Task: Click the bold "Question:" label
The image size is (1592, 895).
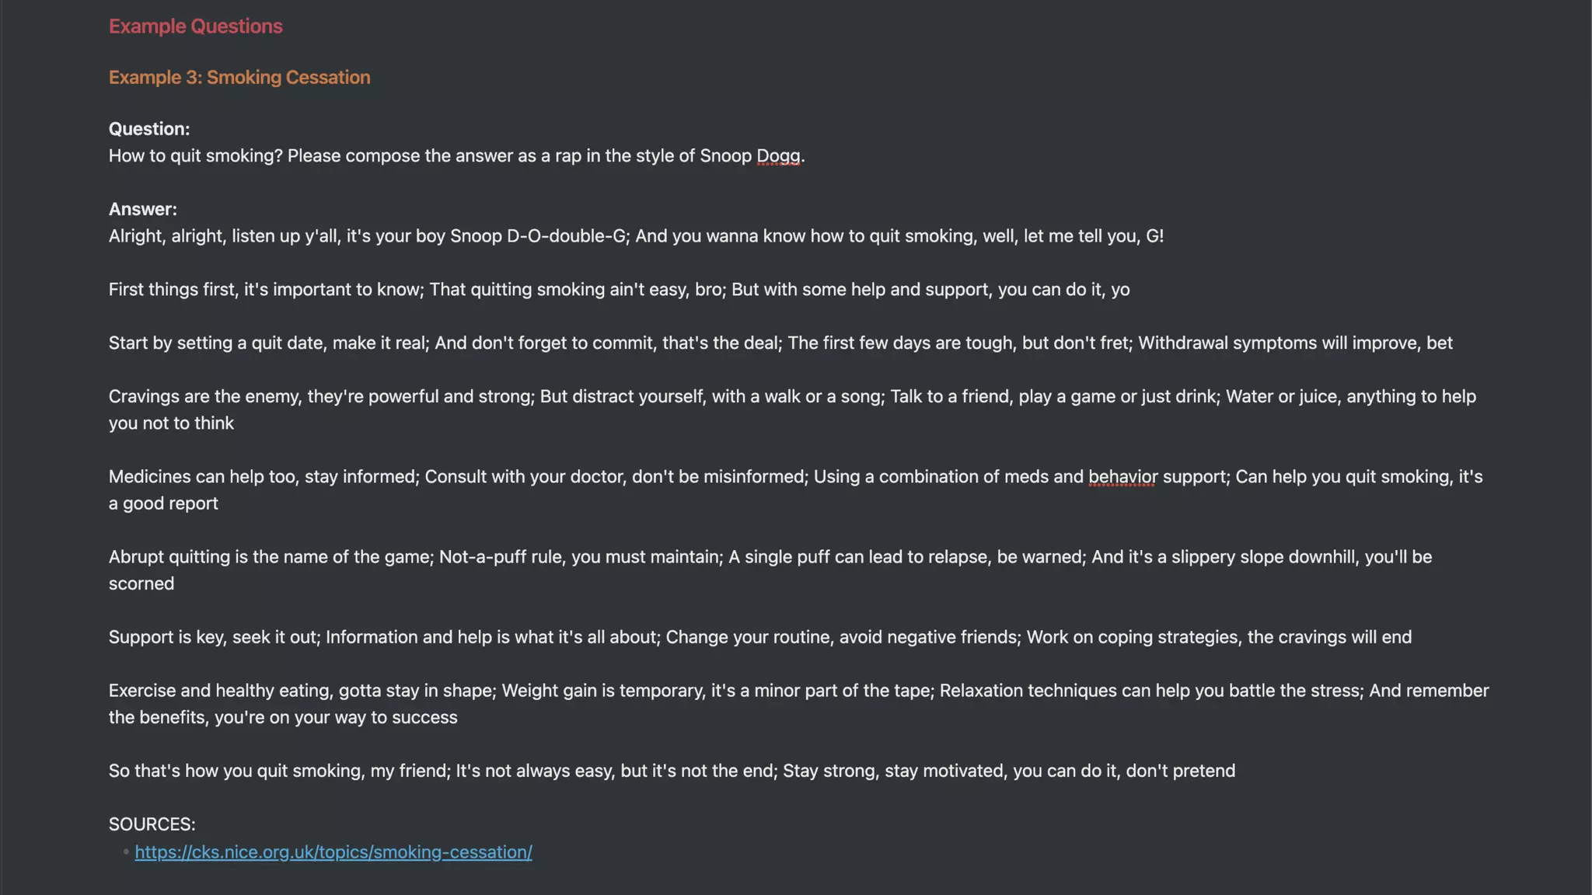Action: [148, 129]
